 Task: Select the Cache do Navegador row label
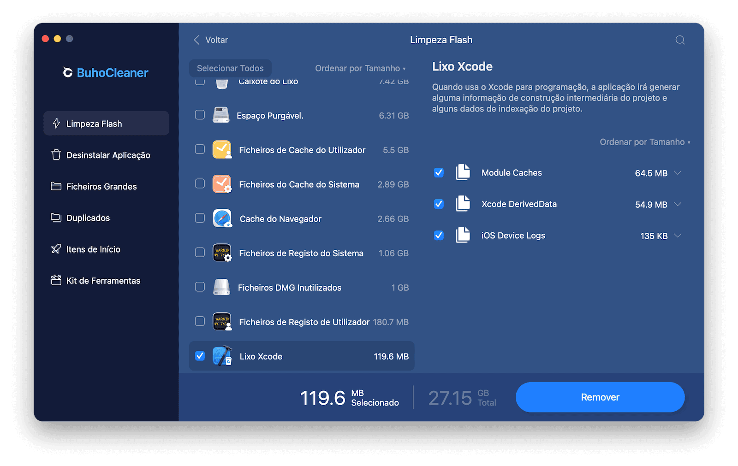(x=280, y=219)
